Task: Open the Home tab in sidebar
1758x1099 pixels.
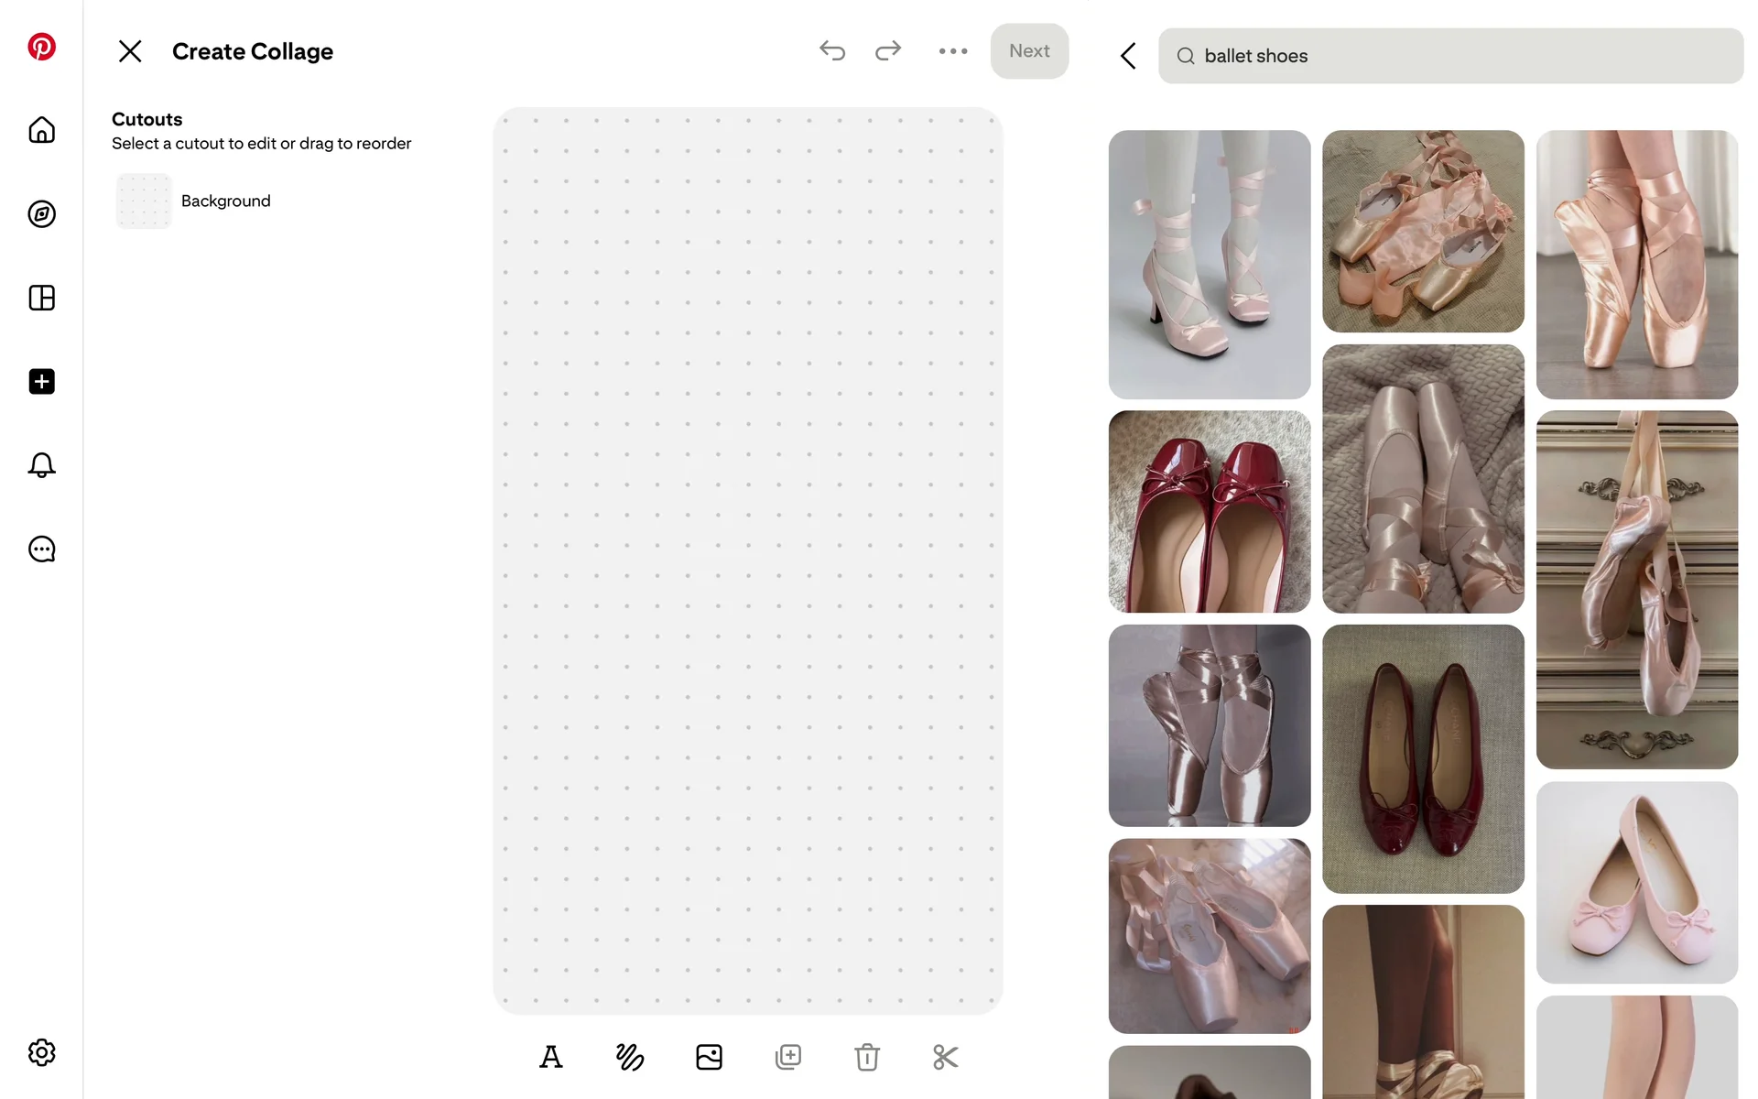Action: [x=41, y=130]
